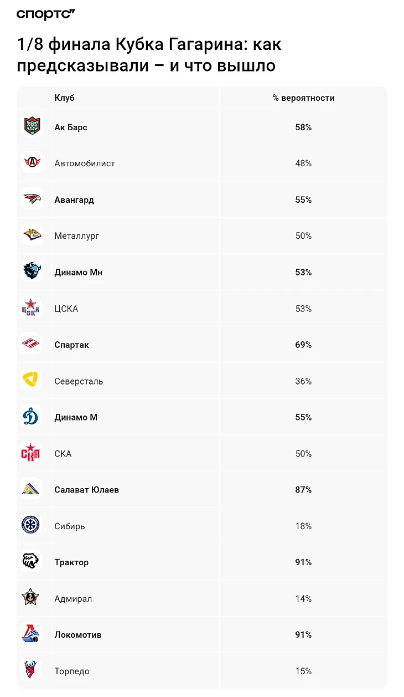Screen dimensions: 404x697
Task: Open the Салават Юлаев club link
Action: pyautogui.click(x=86, y=490)
